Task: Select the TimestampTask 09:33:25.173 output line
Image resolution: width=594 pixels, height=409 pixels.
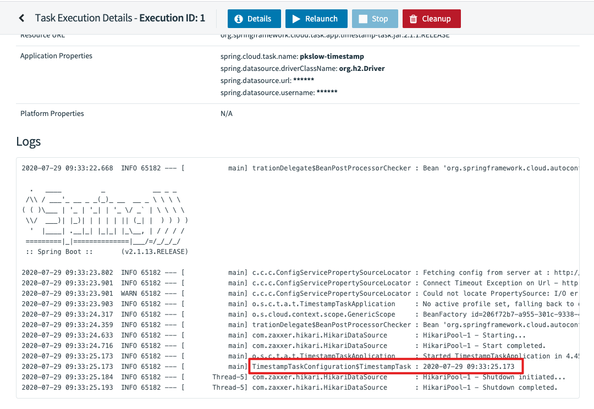Action: click(x=268, y=367)
